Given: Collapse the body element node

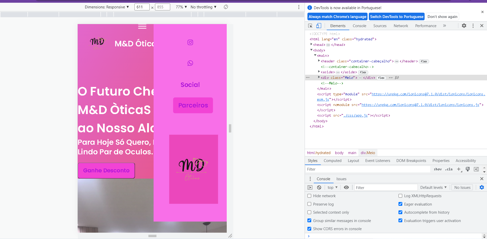Looking at the screenshot, I should pyautogui.click(x=311, y=50).
